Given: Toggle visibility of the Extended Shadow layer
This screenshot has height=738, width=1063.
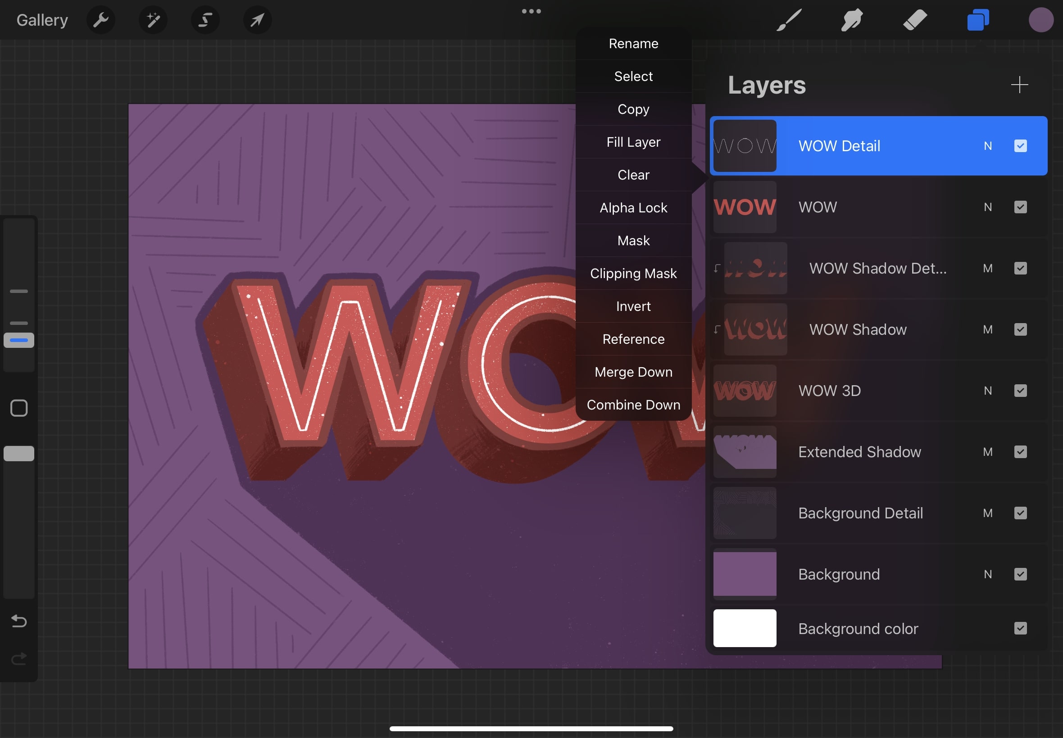Looking at the screenshot, I should pyautogui.click(x=1020, y=452).
